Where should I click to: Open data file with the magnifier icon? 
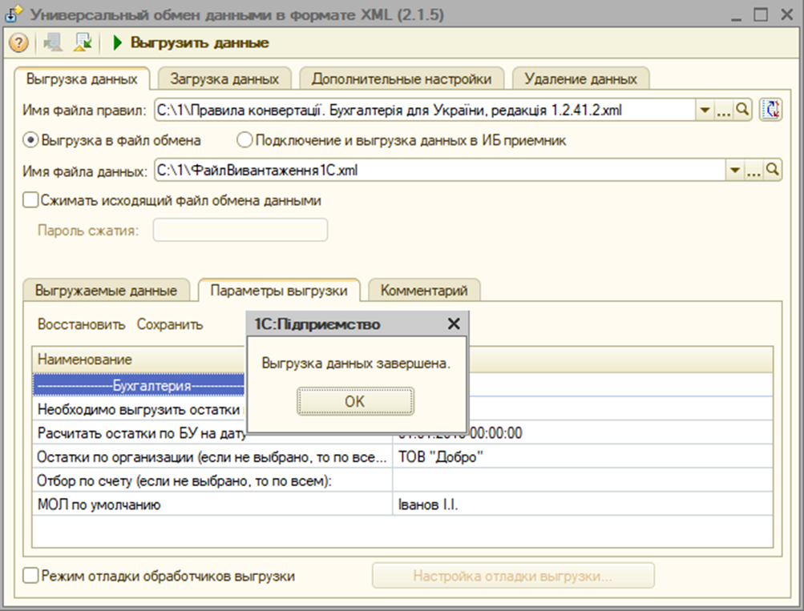[772, 169]
